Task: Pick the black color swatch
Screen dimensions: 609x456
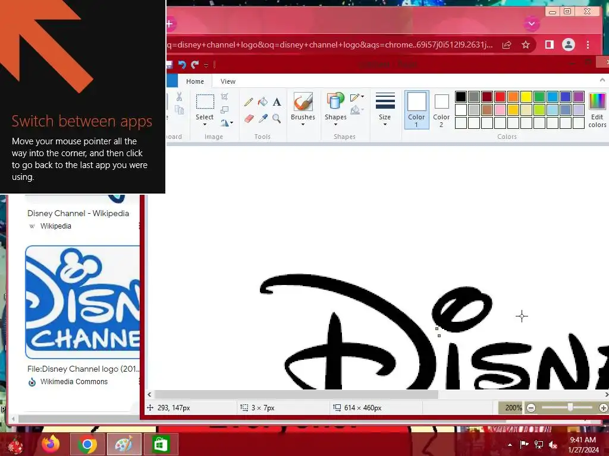Action: tap(461, 97)
